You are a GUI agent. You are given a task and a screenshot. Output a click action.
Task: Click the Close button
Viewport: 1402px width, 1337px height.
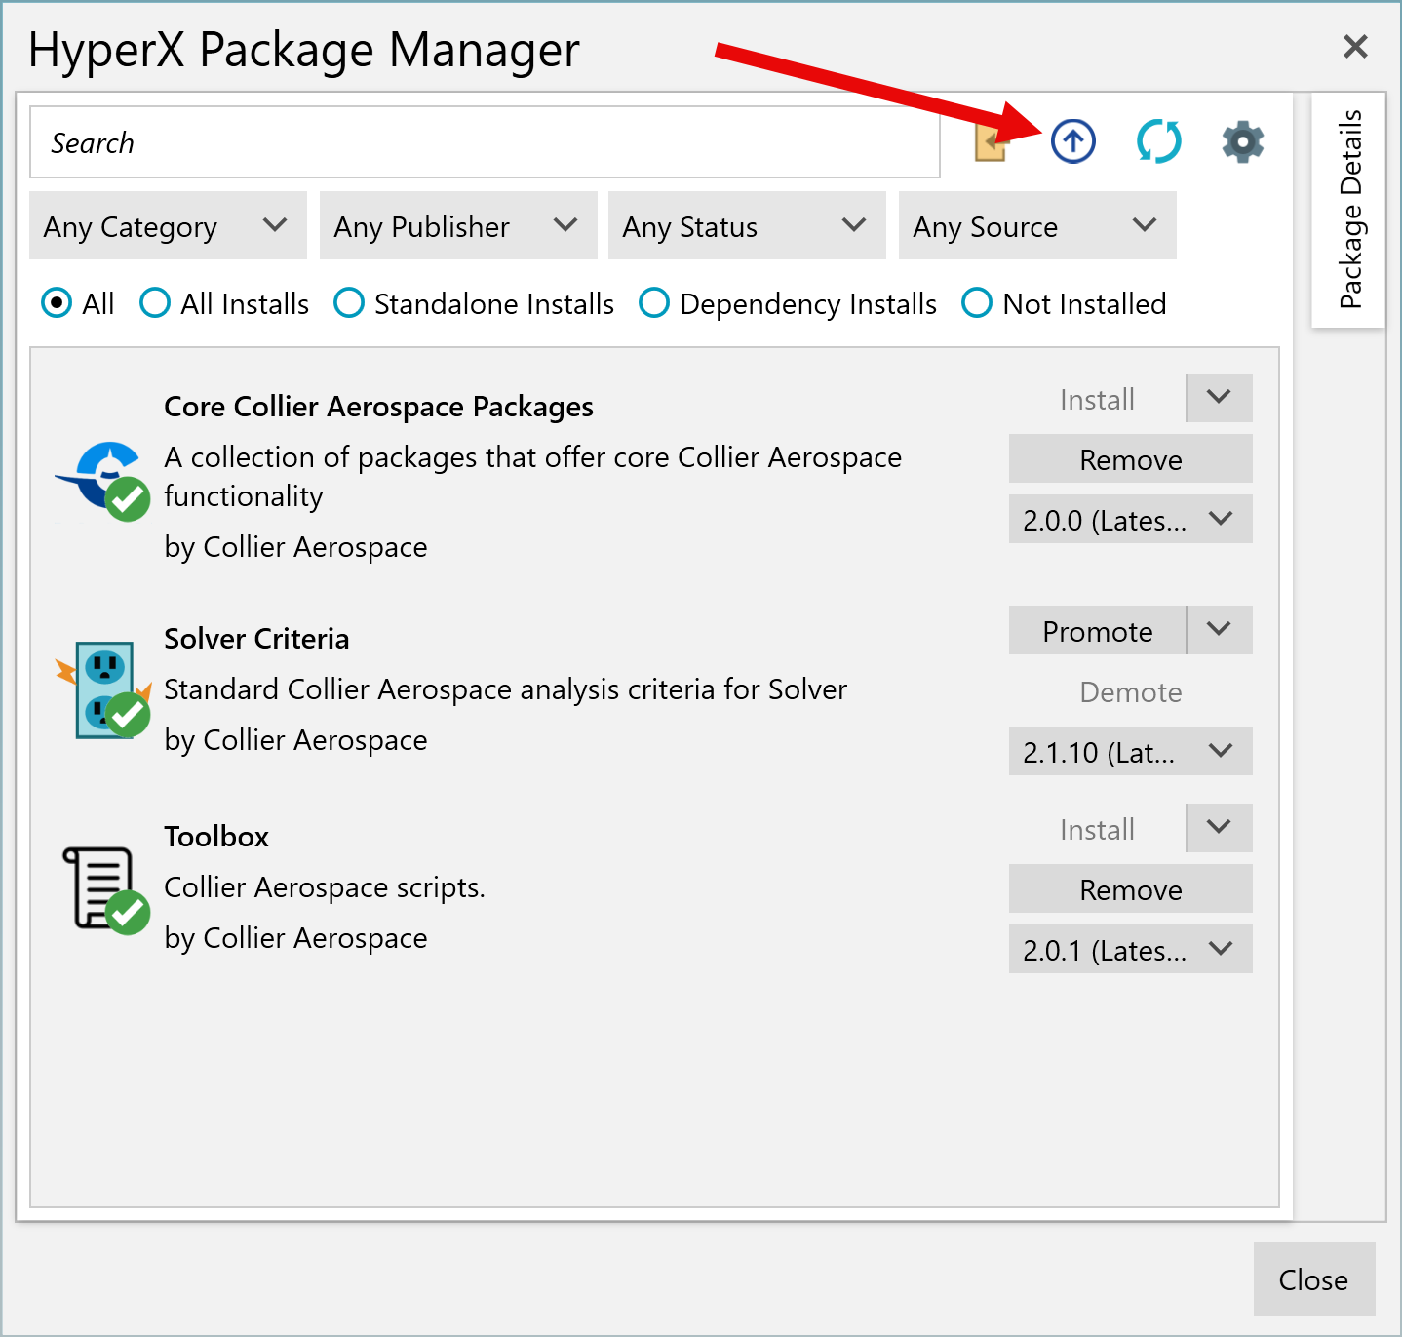[x=1313, y=1278]
